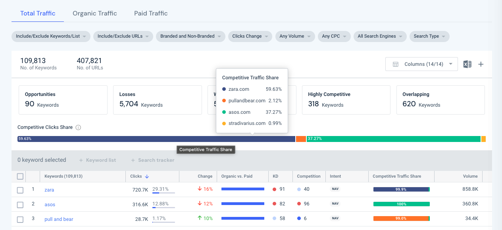Switch to Organic Traffic tab

click(95, 13)
